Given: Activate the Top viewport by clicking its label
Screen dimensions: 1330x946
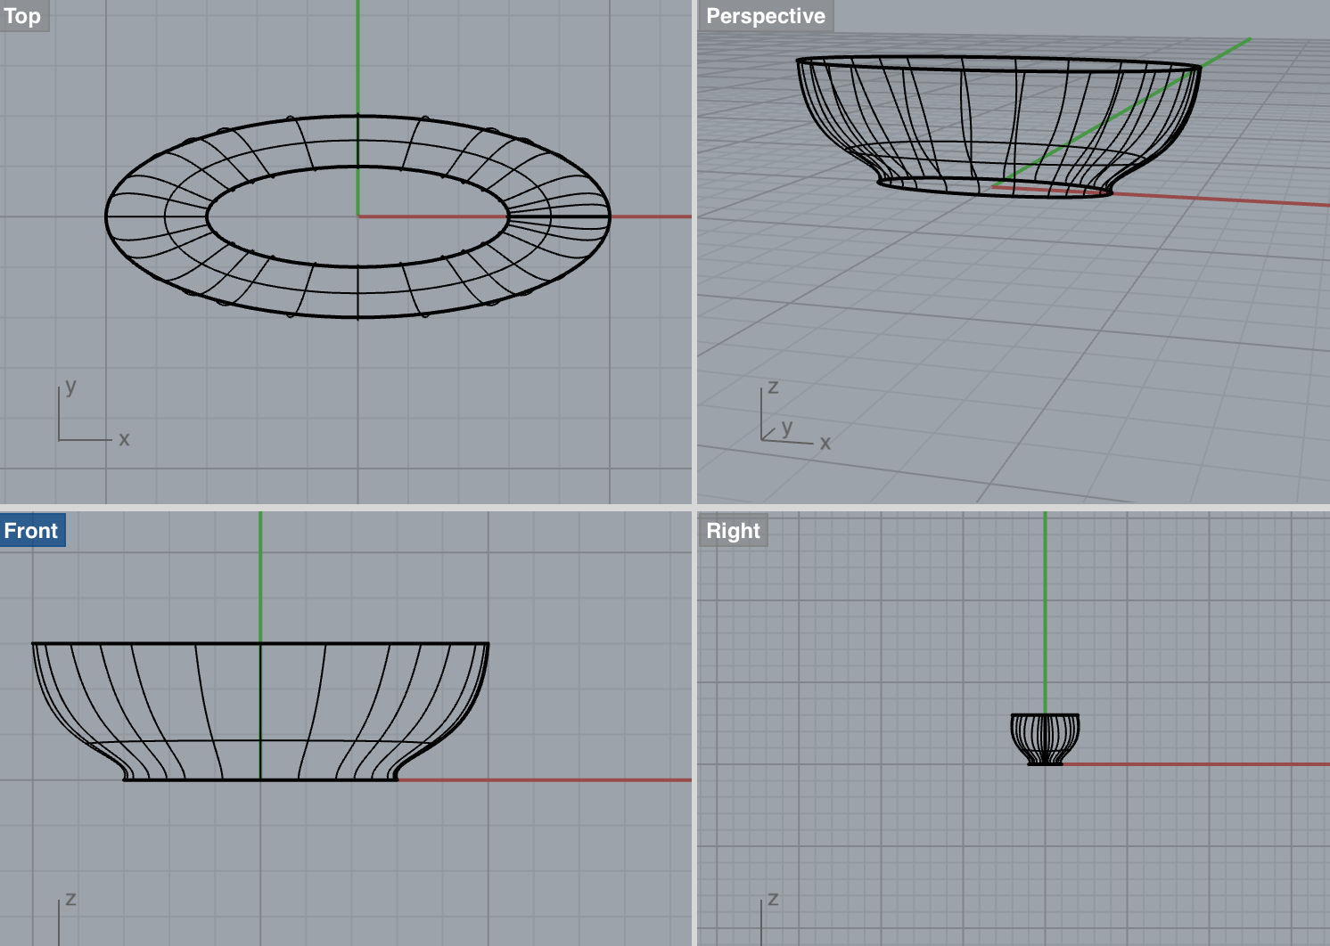Looking at the screenshot, I should point(21,15).
